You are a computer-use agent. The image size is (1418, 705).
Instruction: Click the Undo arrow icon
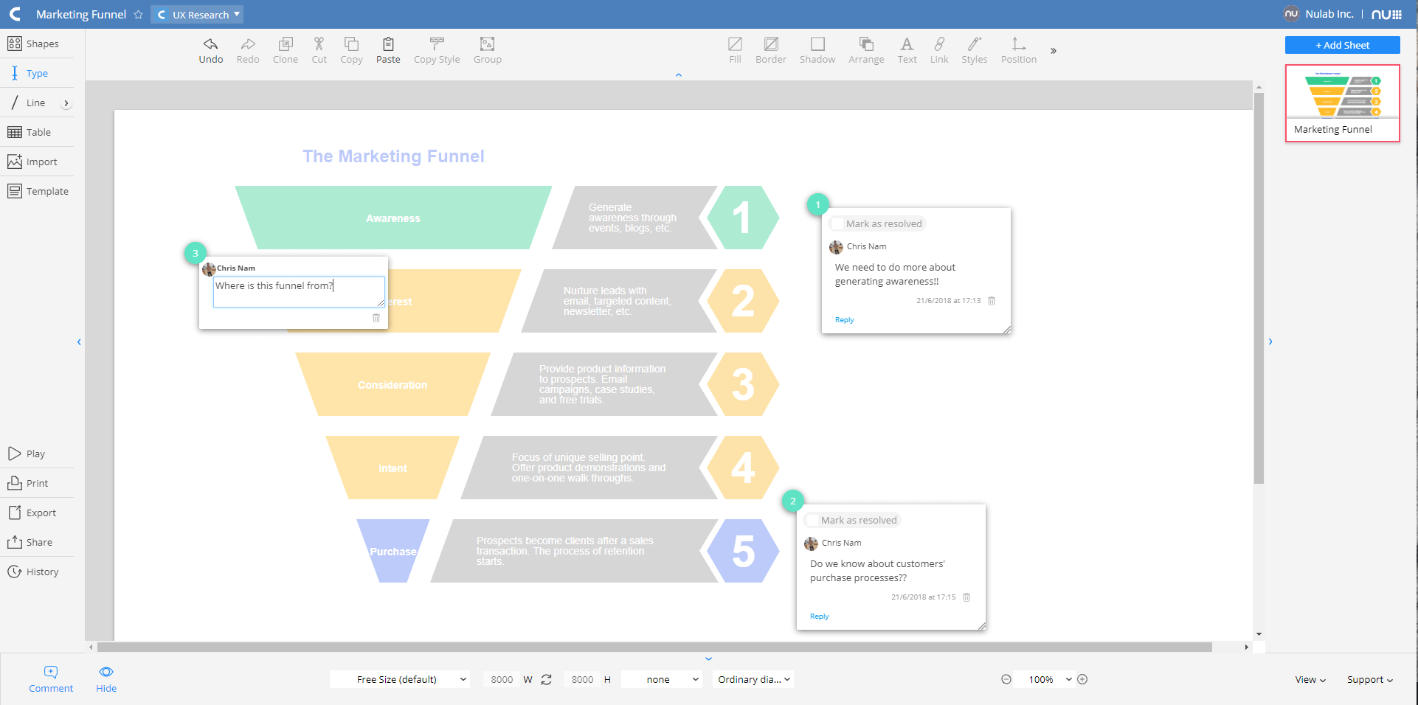point(210,44)
